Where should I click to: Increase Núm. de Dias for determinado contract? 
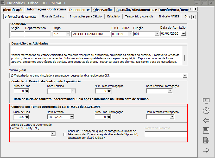pyautogui.click(x=27, y=116)
